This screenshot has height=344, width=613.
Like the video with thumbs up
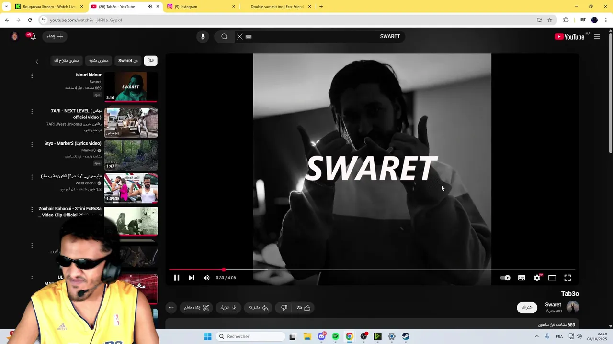[x=303, y=308]
